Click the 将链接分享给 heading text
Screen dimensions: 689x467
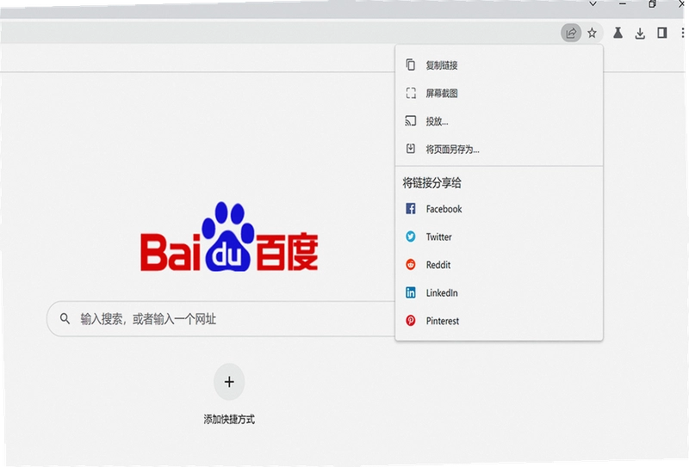pyautogui.click(x=432, y=183)
